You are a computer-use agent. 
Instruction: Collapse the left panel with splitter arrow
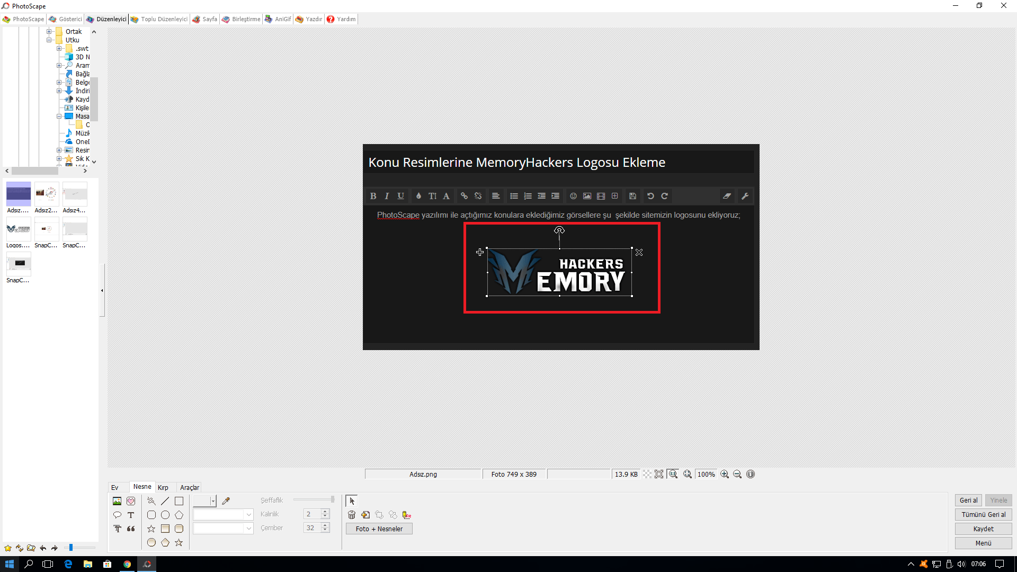[102, 290]
